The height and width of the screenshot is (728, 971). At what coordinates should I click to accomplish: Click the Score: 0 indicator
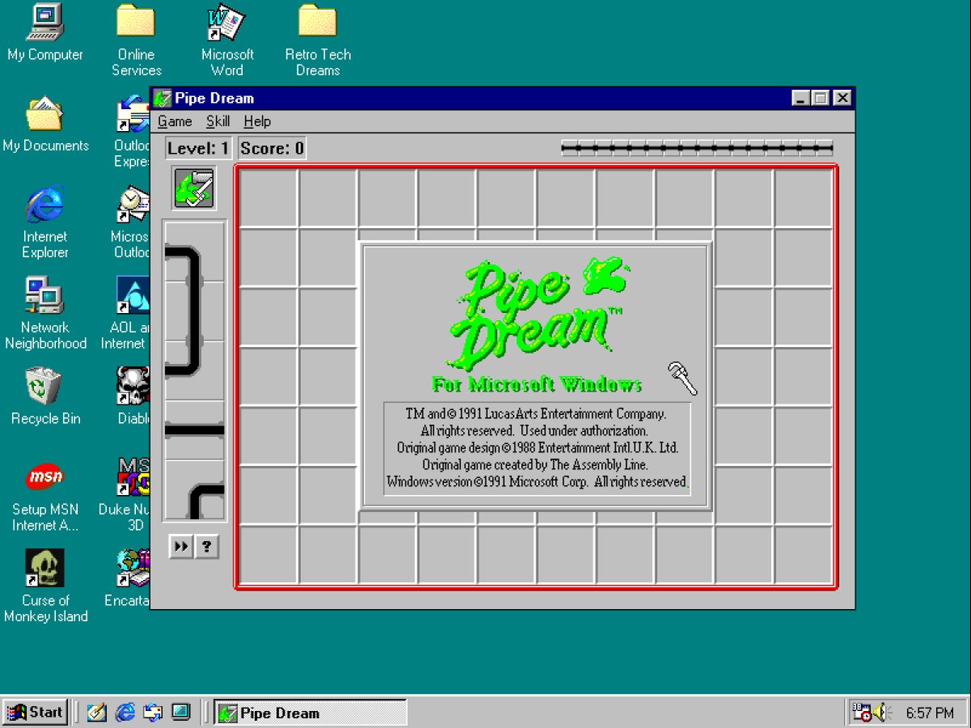pos(272,148)
